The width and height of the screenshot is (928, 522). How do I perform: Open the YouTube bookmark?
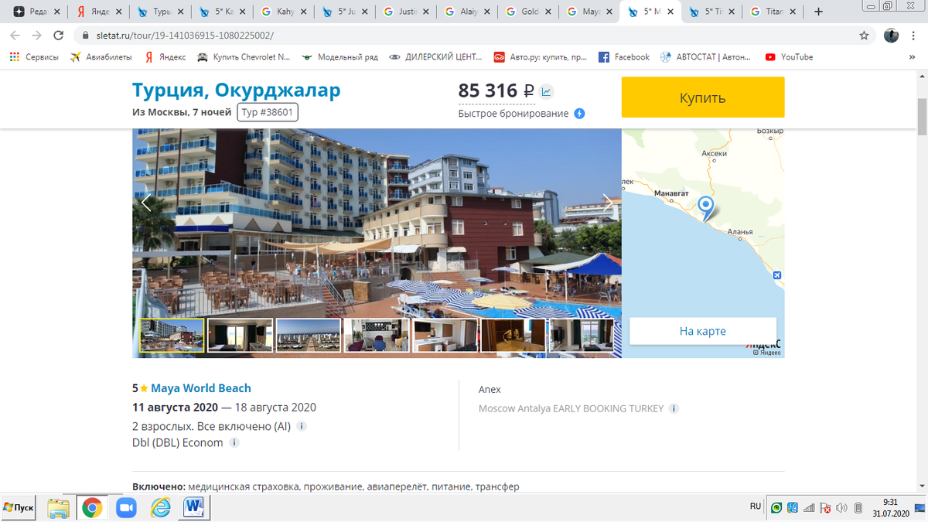788,56
